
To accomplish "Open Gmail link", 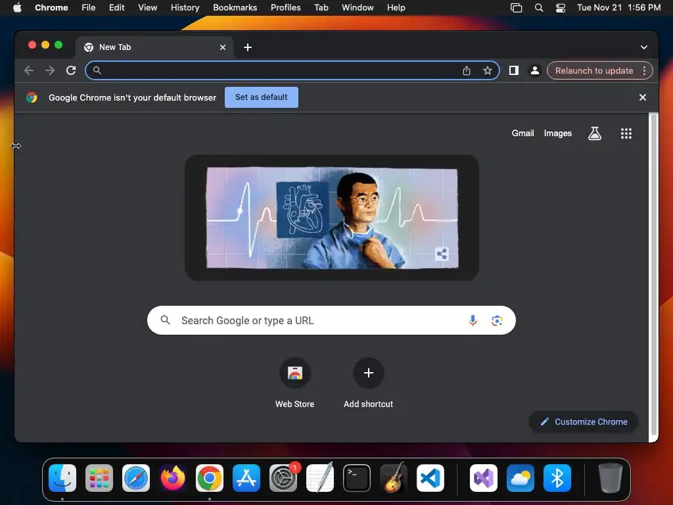I will pos(522,133).
